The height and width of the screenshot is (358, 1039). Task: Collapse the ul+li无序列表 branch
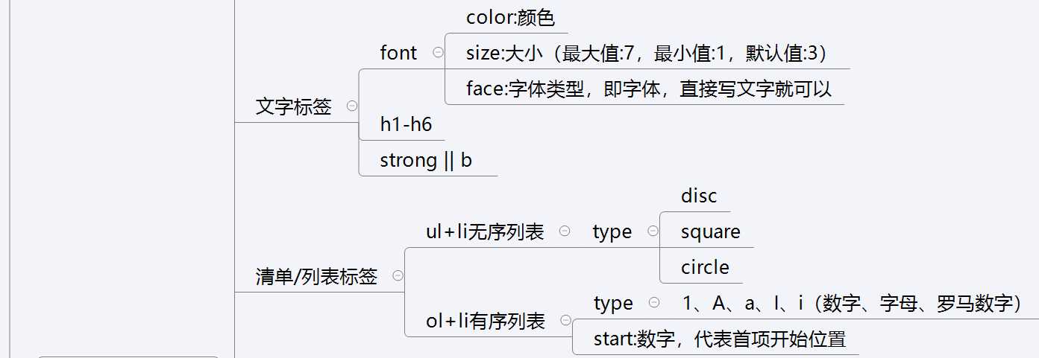click(x=565, y=231)
